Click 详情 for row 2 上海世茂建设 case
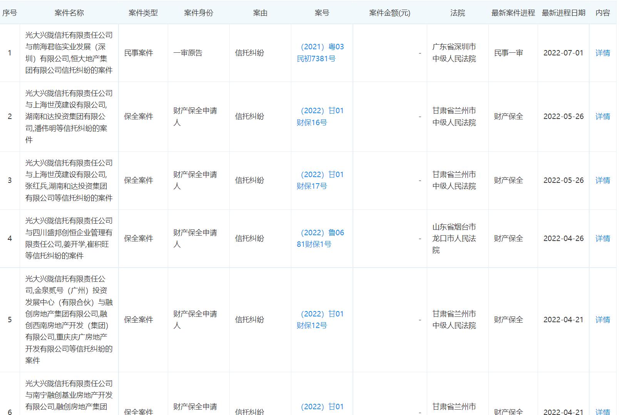The height and width of the screenshot is (415, 620). (x=603, y=116)
